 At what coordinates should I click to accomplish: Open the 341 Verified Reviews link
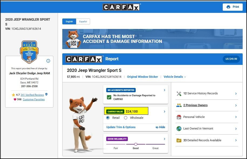point(32,95)
